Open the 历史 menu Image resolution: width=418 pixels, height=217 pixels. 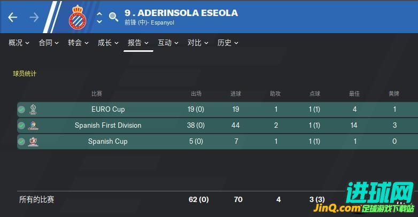228,43
